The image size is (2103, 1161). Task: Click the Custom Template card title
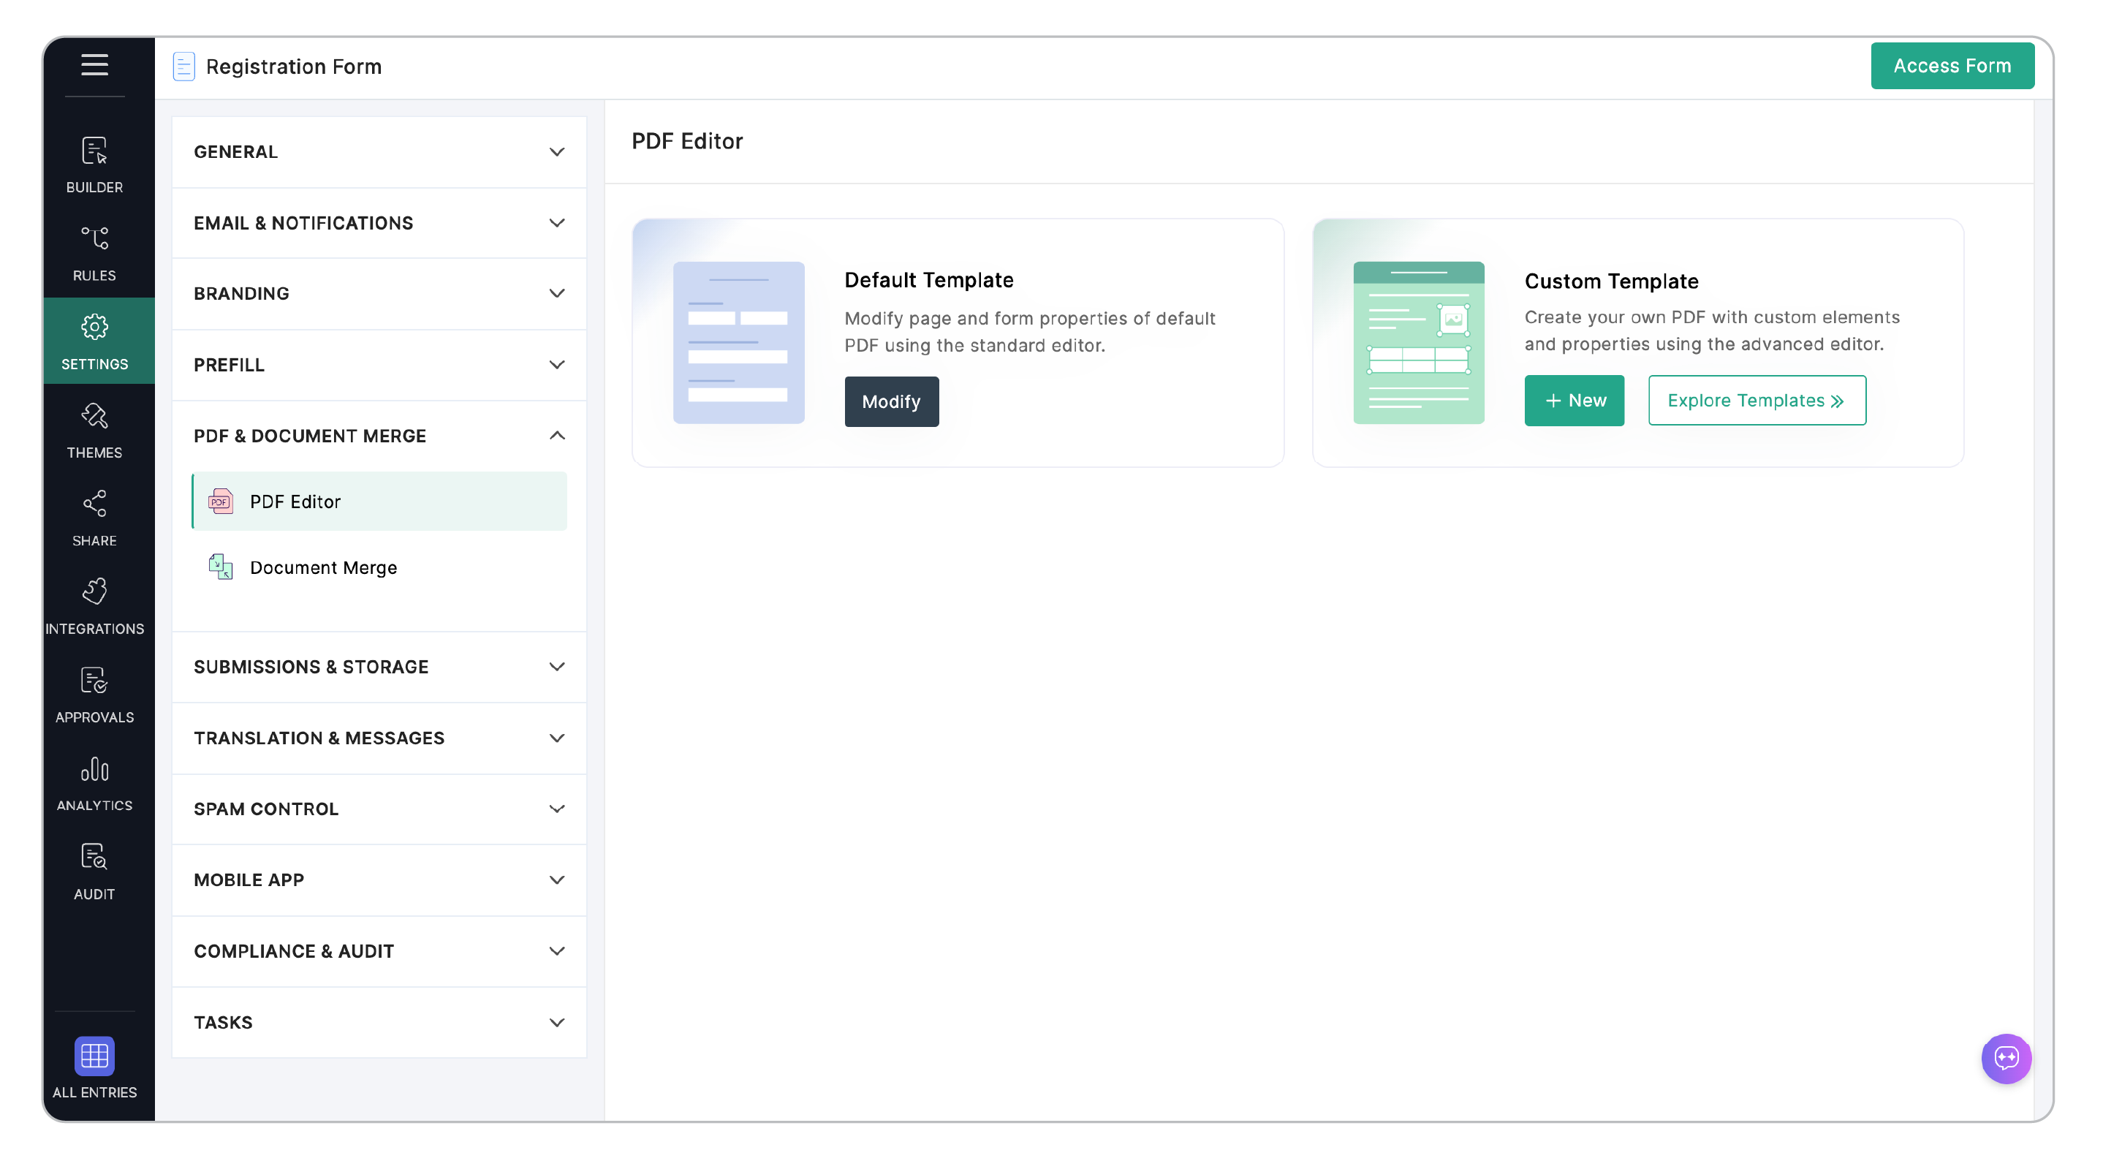(1612, 281)
